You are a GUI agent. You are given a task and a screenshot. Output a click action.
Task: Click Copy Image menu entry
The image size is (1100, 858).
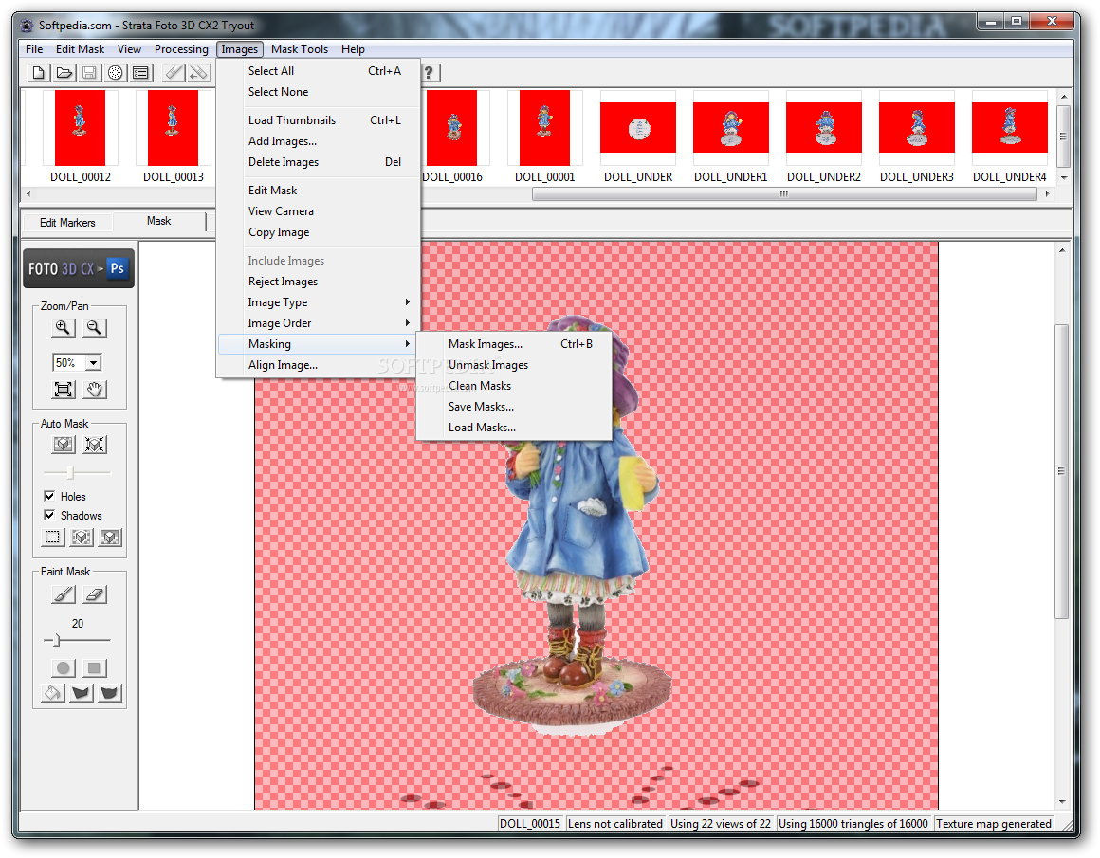coord(319,232)
